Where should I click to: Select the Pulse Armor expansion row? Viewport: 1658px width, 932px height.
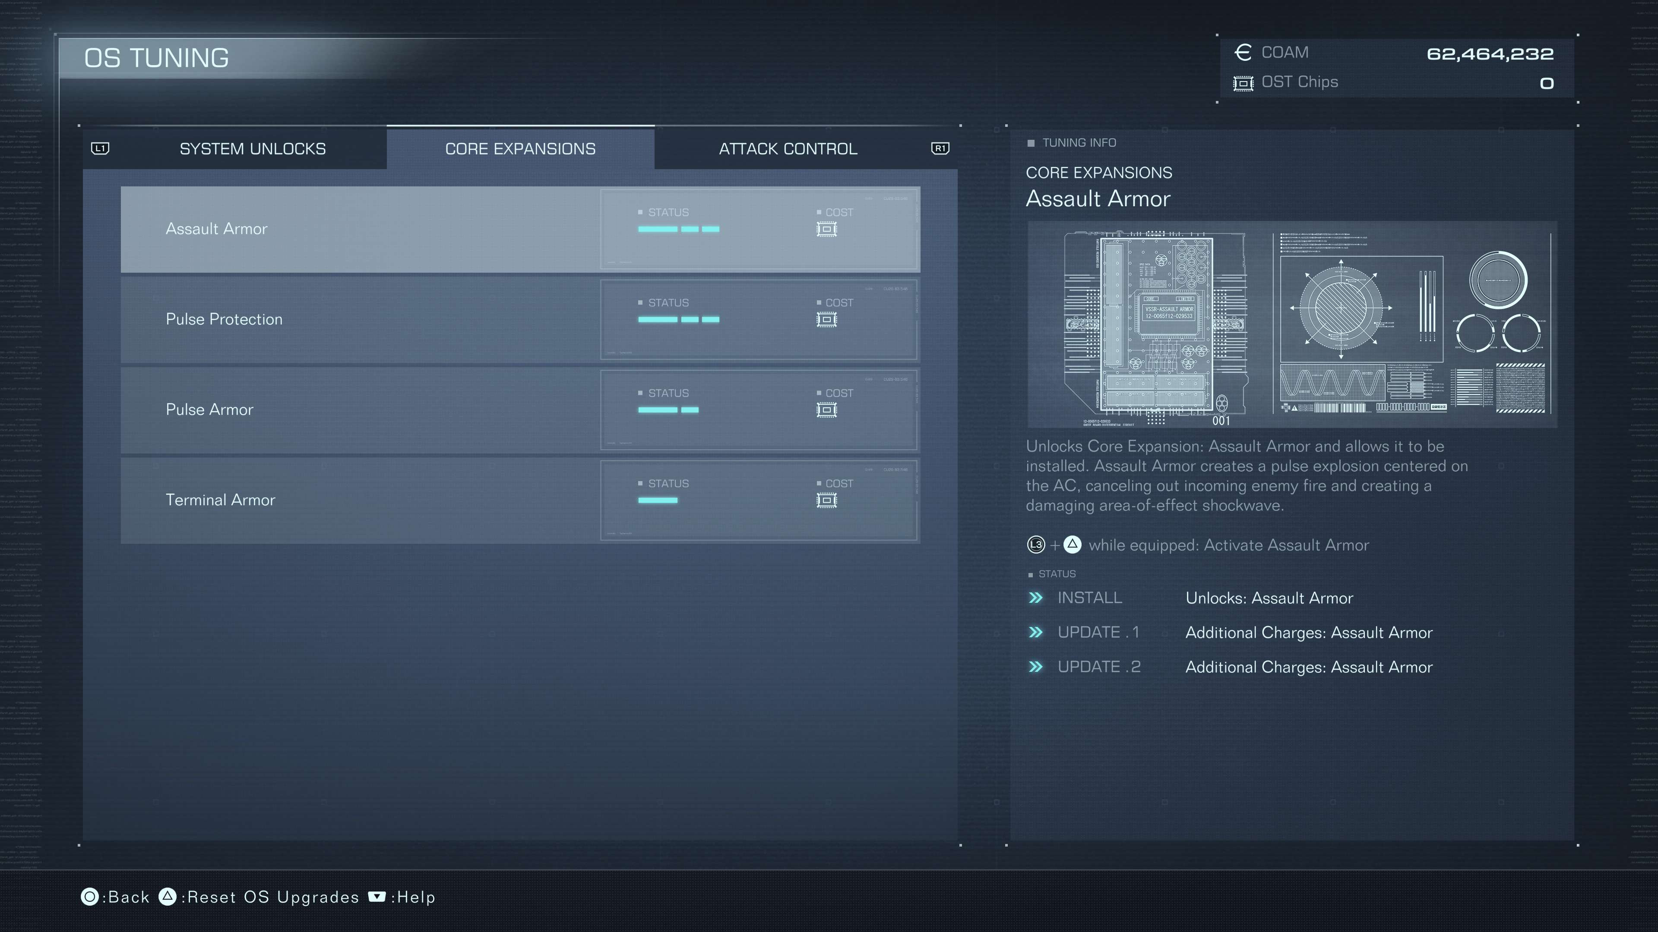(520, 409)
